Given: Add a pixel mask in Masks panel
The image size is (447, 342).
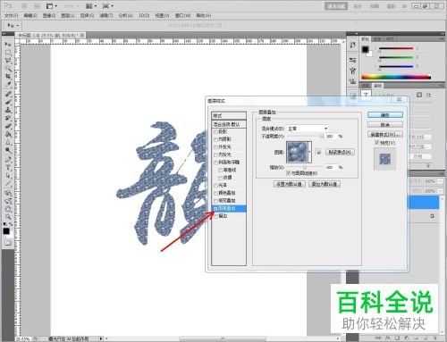Looking at the screenshot, I should pos(419,95).
